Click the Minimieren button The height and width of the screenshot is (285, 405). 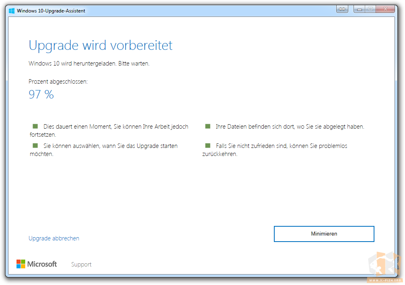[324, 234]
